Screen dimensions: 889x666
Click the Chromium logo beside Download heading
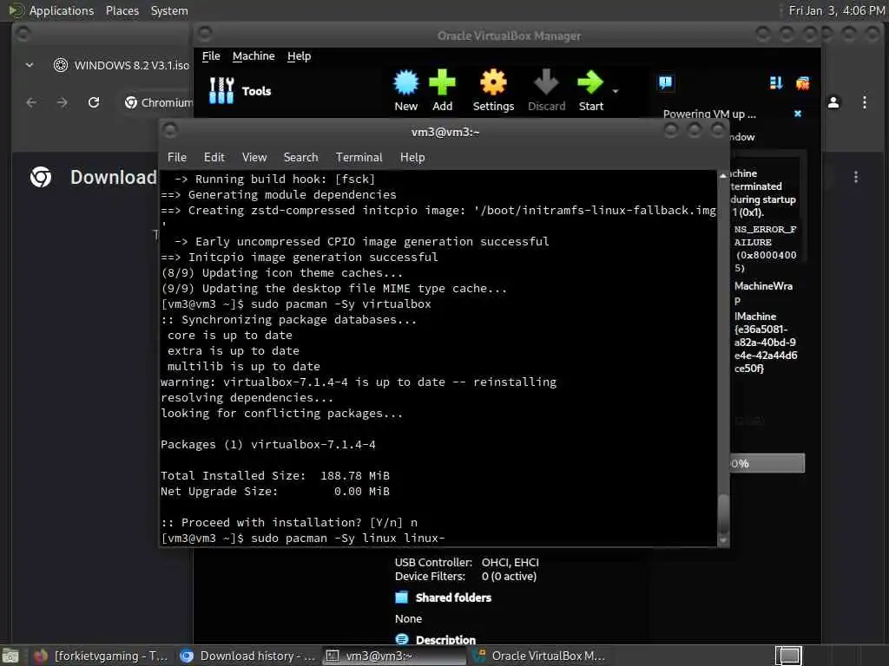41,177
